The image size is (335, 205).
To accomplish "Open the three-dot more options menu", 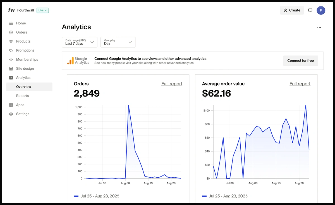I will (x=319, y=27).
